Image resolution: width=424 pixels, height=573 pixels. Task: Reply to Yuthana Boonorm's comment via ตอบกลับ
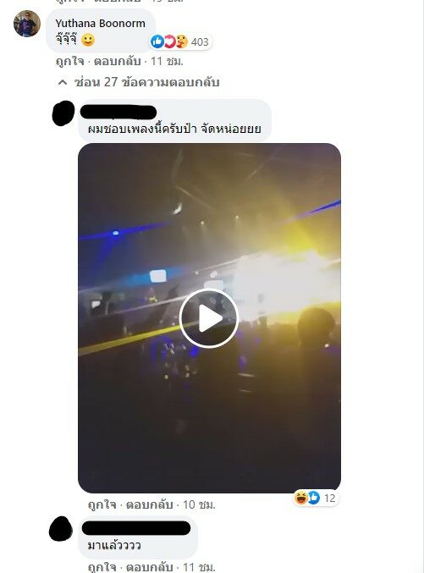pyautogui.click(x=118, y=61)
